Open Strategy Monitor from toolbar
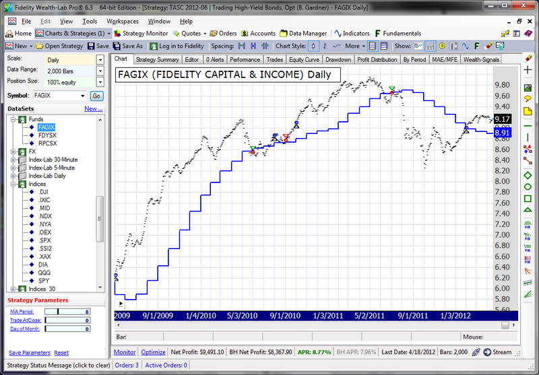 click(x=144, y=33)
